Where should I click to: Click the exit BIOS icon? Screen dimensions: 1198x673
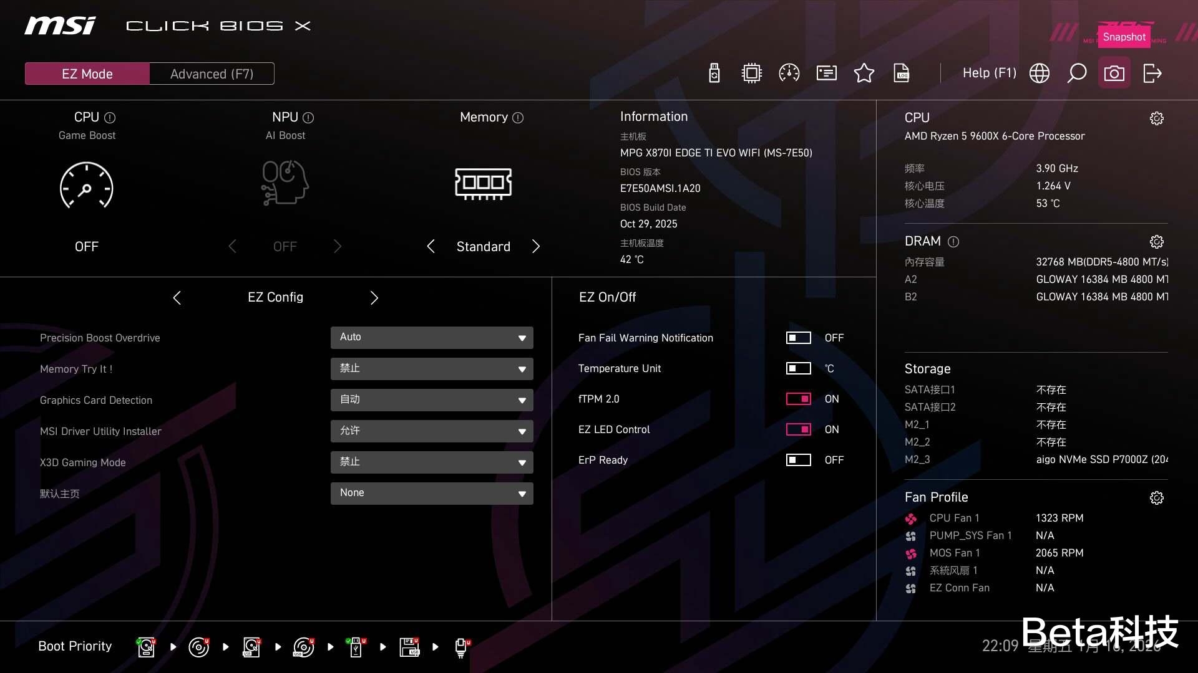tap(1152, 74)
